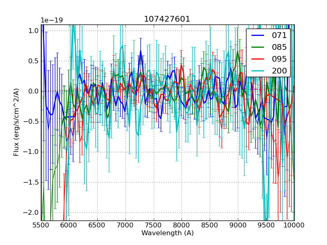Click the green line swatch in legend
327x245 pixels.
point(257,47)
